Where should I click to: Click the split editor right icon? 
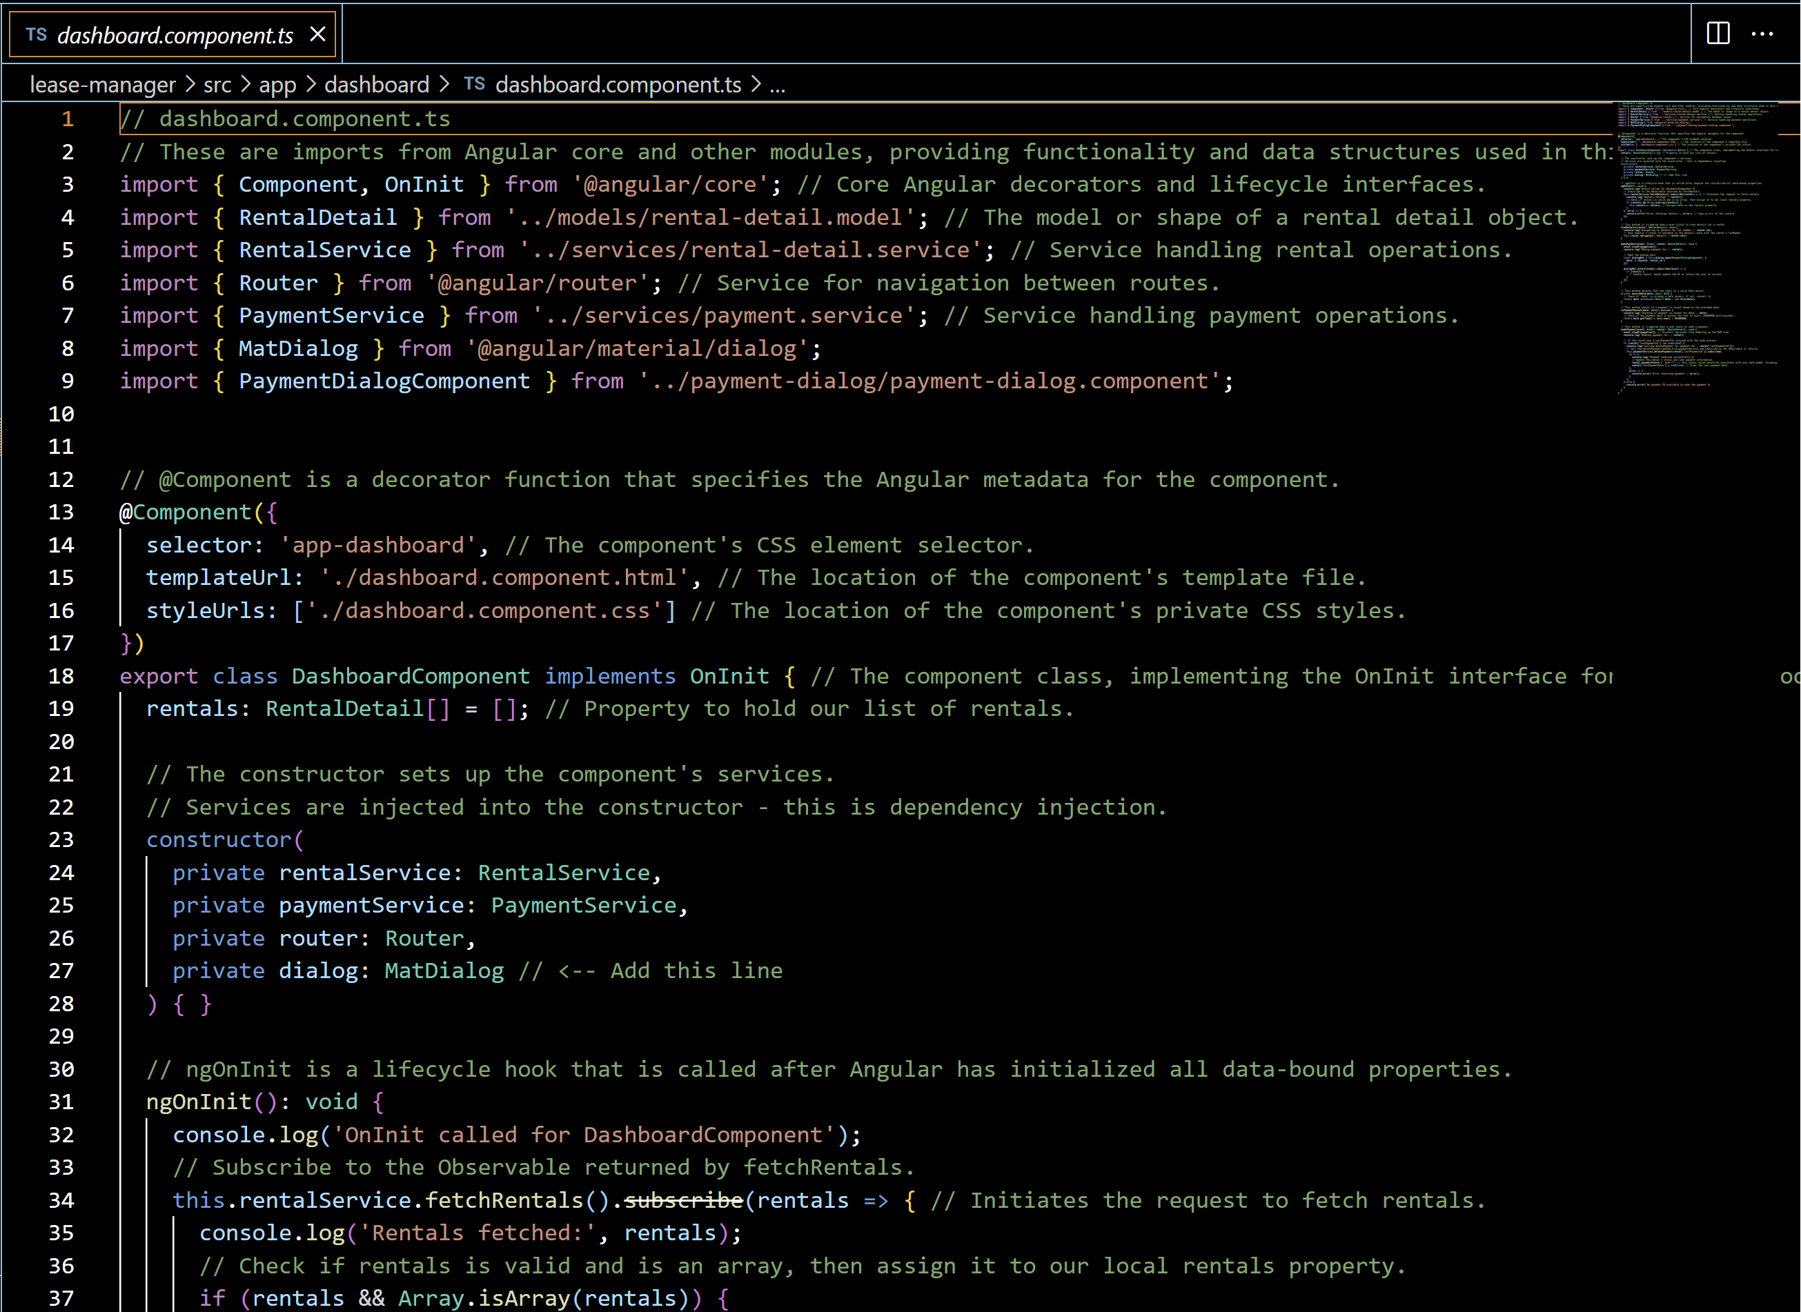coord(1718,33)
